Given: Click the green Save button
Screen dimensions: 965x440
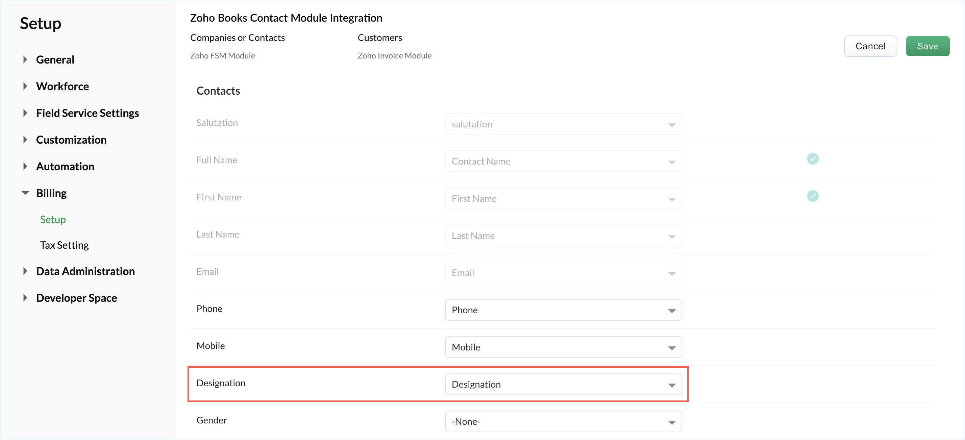Looking at the screenshot, I should pyautogui.click(x=927, y=46).
